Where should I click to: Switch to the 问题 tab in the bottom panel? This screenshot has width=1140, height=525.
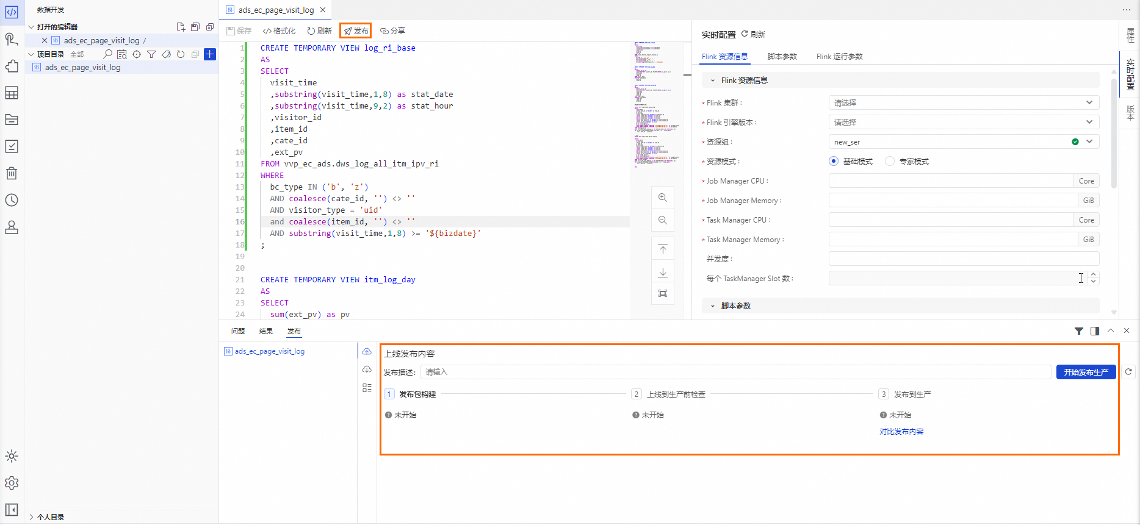[x=238, y=331]
